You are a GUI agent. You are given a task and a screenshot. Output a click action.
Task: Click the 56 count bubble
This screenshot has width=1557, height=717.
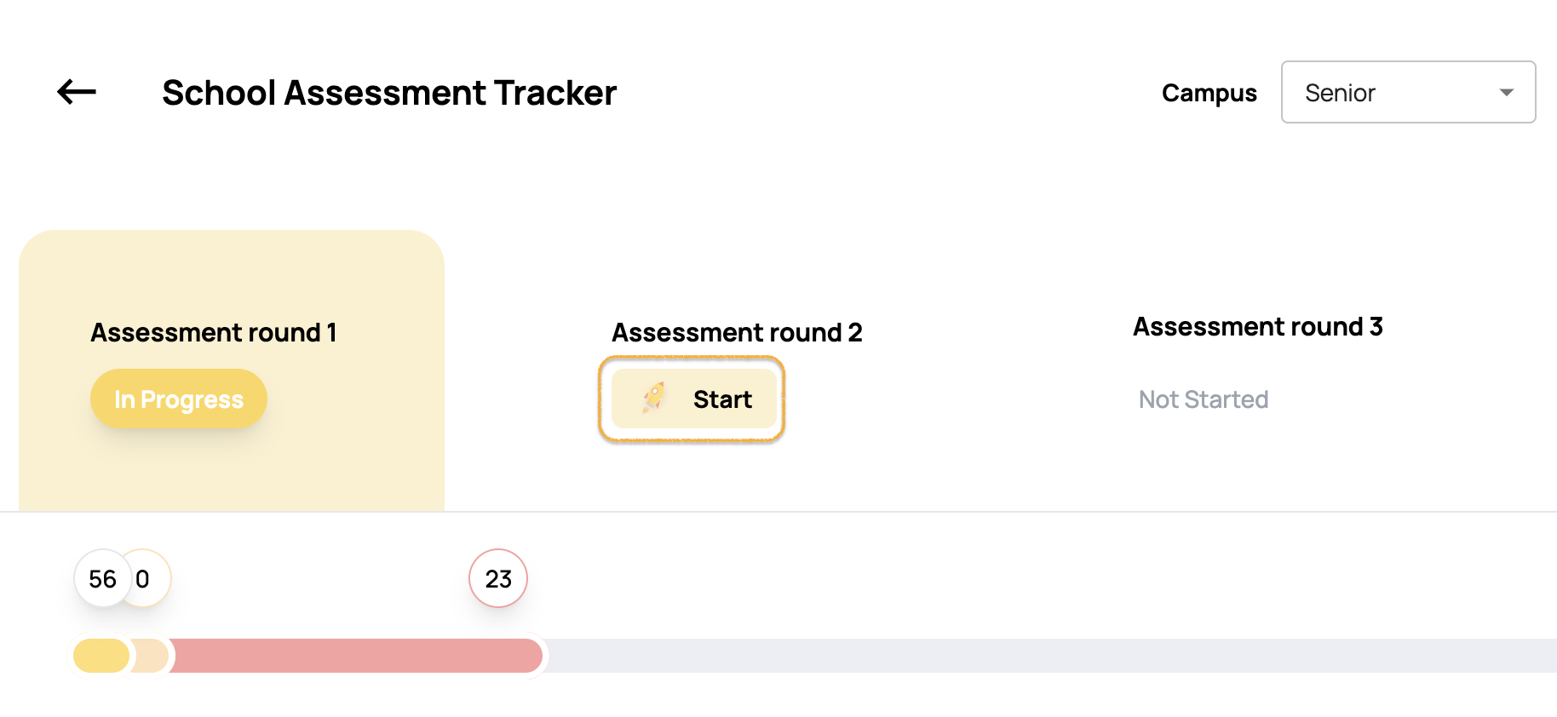[x=102, y=578]
